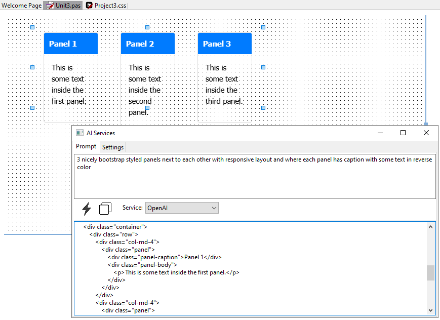Image resolution: width=440 pixels, height=320 pixels.
Task: Select the Panel 2 blue caption
Action: (148, 44)
